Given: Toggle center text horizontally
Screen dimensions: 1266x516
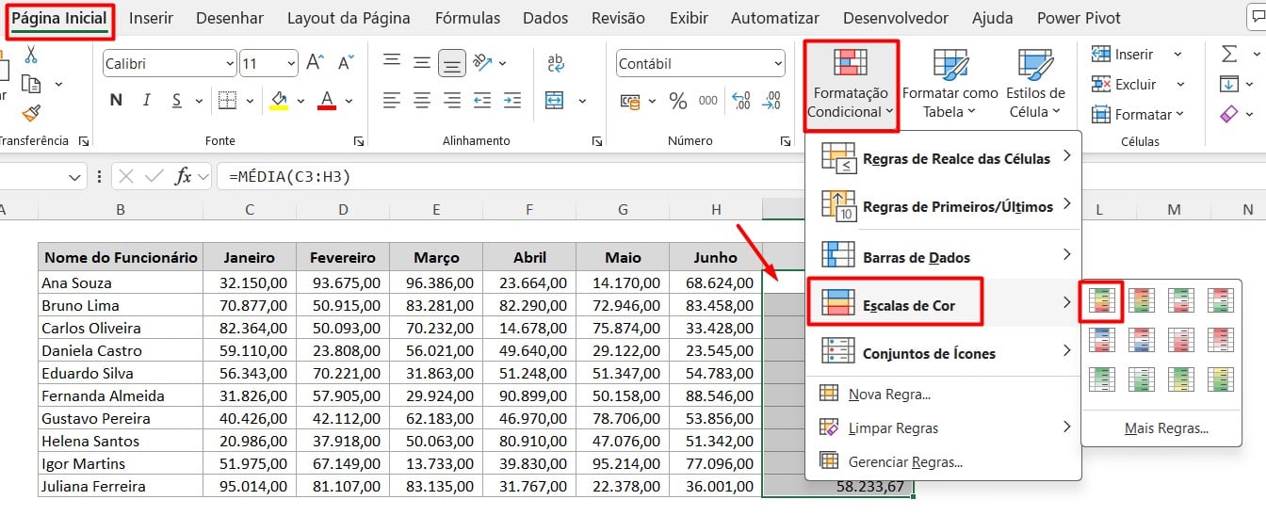Looking at the screenshot, I should coord(422,100).
